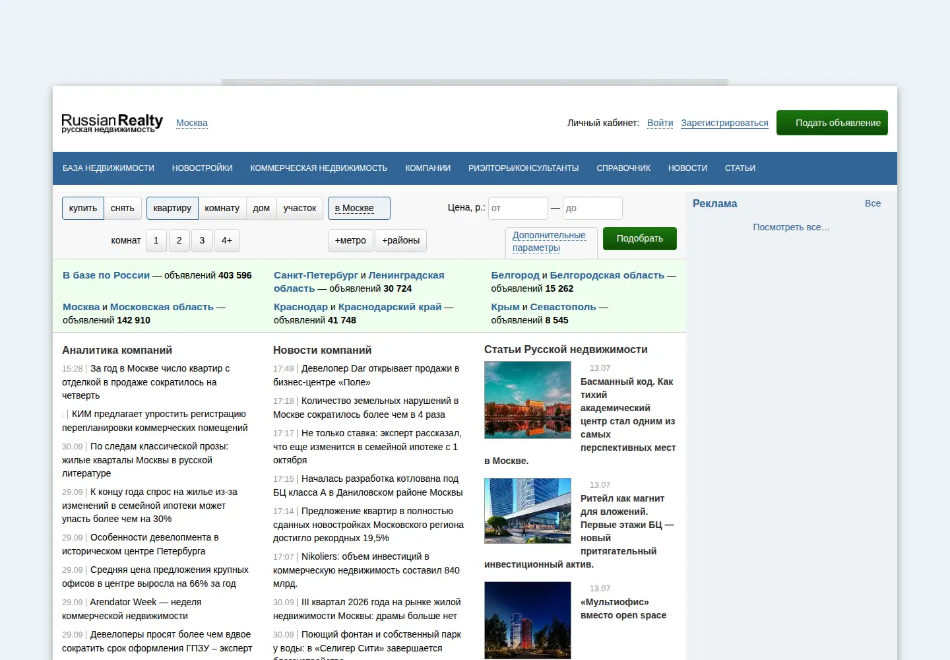Open 'Nikoliers: объем инвестиций' news

point(366,570)
